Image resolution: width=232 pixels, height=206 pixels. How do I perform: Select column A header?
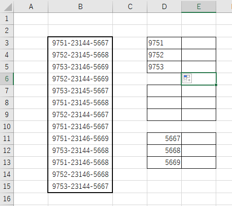[x=31, y=6]
